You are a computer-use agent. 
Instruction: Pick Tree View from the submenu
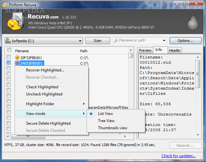[x=106, y=121]
